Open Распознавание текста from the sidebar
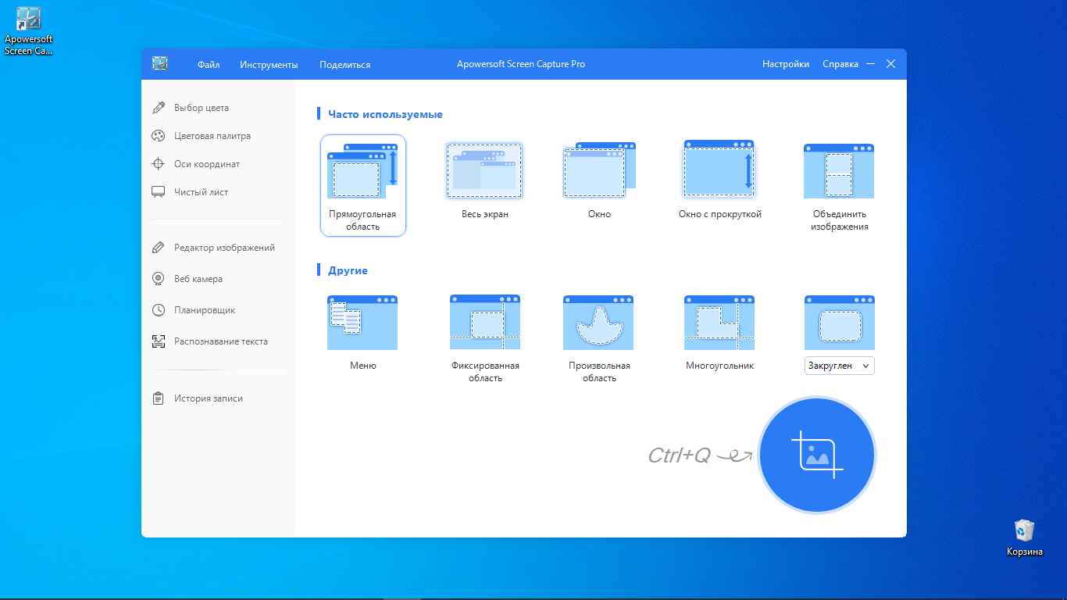This screenshot has height=600, width=1067. (x=220, y=341)
